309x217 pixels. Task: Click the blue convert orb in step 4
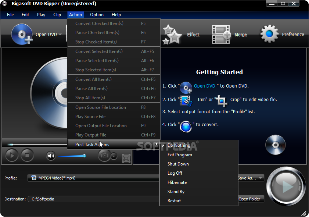tap(186, 127)
